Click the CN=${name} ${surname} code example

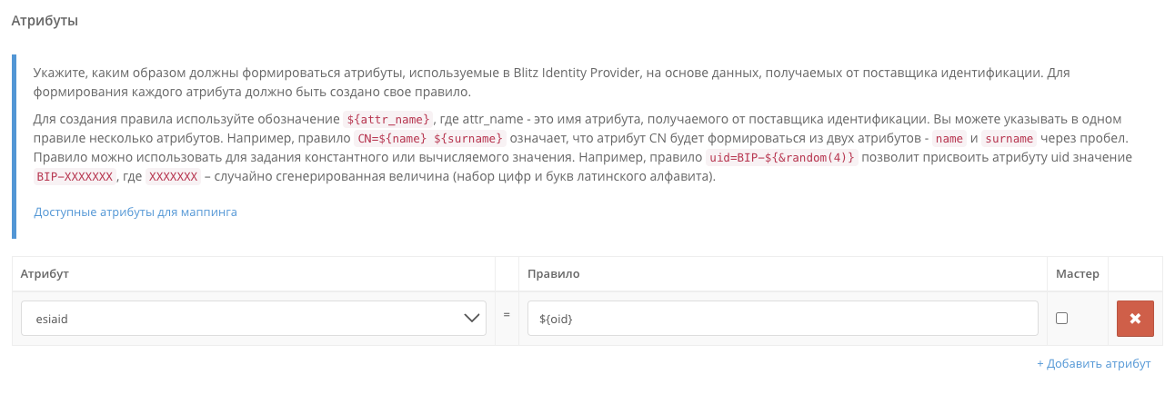point(429,139)
